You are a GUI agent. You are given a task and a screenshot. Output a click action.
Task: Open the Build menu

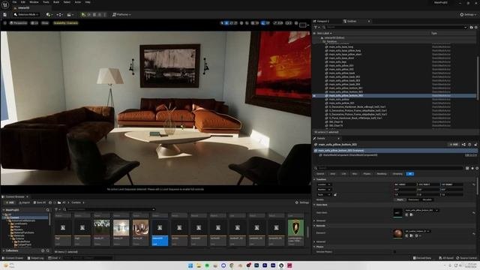pos(56,2)
